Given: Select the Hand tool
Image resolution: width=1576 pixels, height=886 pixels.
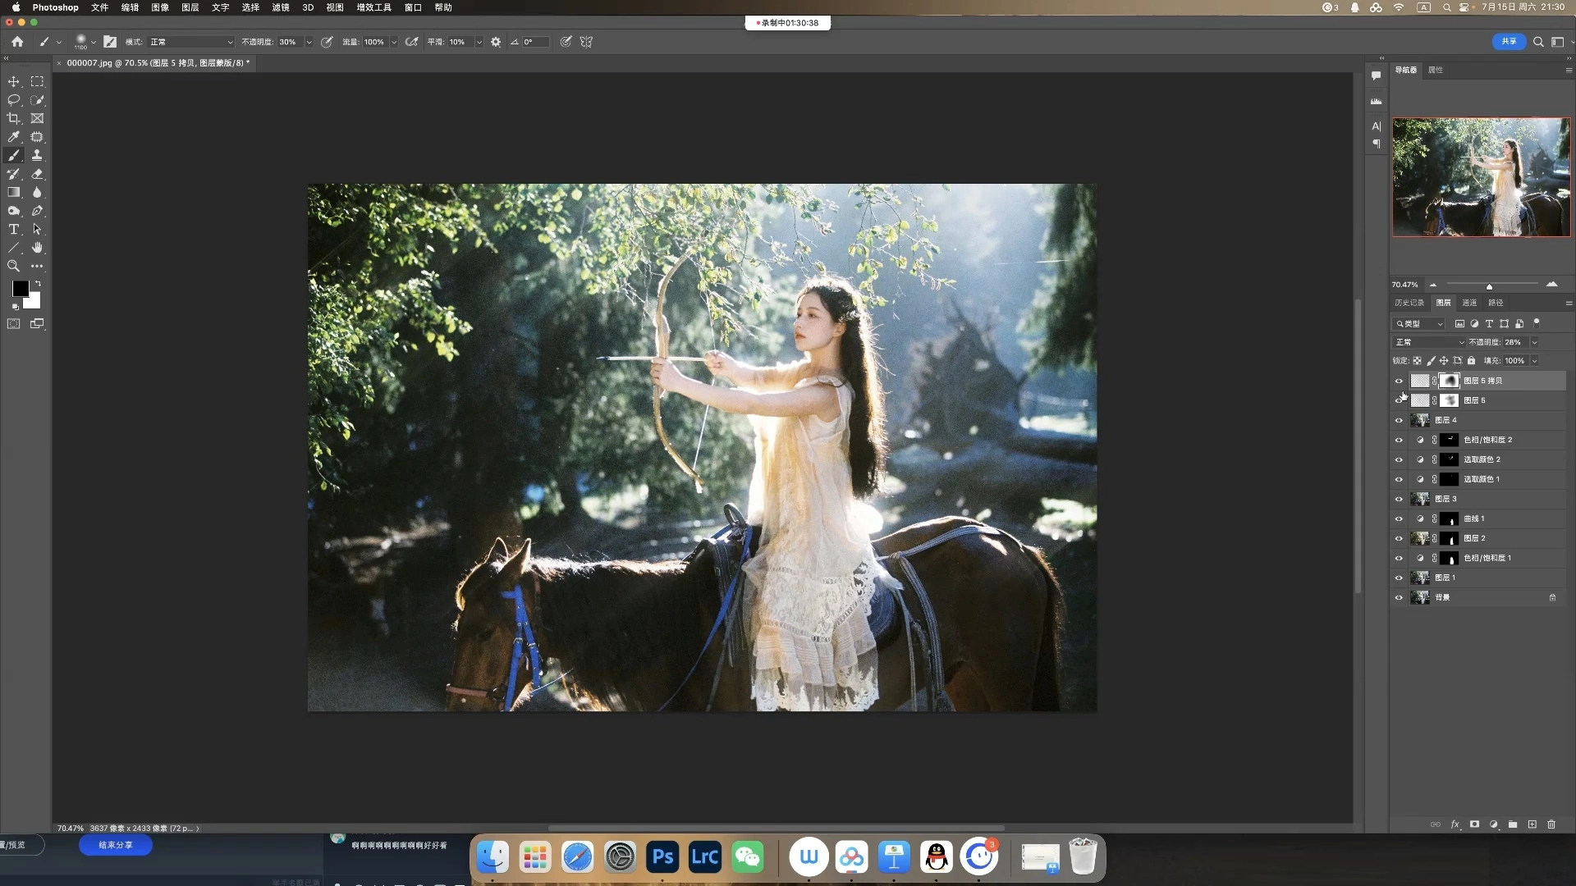Looking at the screenshot, I should coord(37,248).
